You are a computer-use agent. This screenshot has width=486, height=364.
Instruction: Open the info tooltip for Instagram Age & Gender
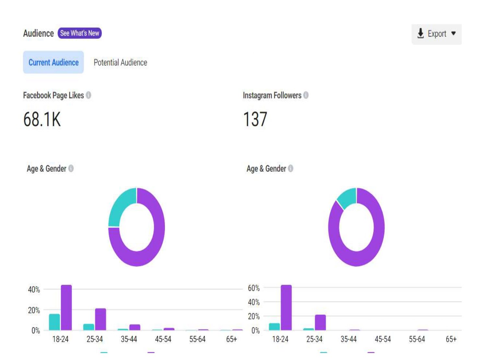pos(291,169)
